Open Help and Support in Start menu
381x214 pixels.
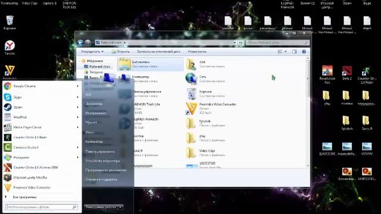[x=101, y=180]
